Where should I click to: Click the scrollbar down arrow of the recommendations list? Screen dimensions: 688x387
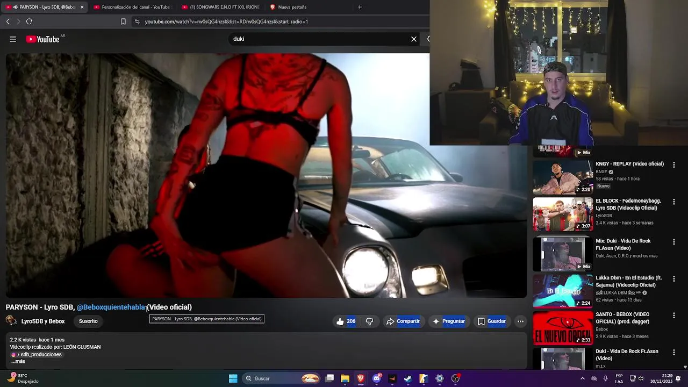tap(685, 367)
